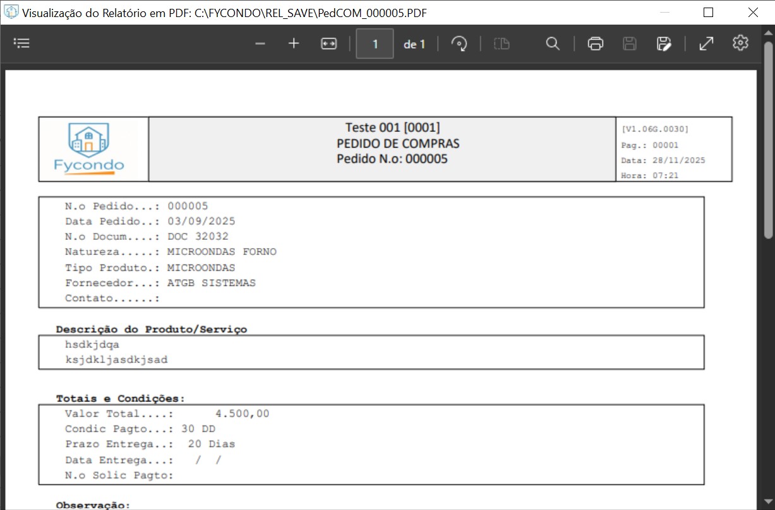Click the greyed-out save icon
Viewport: 775px width, 510px height.
[x=629, y=44]
